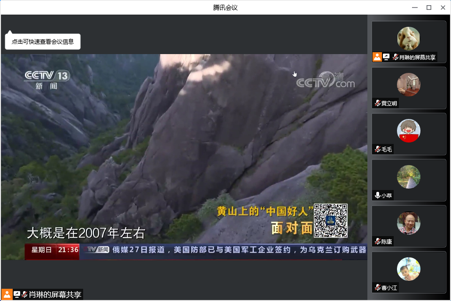Click the orange host icon at bottom-left of shared screen
Viewport: 451px width, 301px height.
tap(8, 294)
